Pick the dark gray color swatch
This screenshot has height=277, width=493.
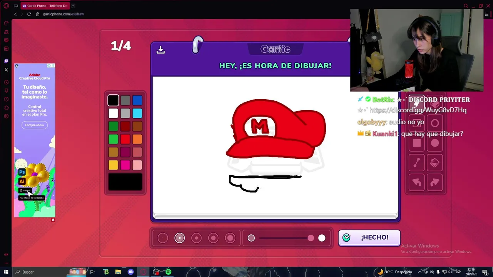click(125, 100)
